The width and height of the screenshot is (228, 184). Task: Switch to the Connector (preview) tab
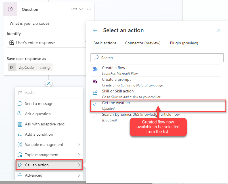coord(143,43)
